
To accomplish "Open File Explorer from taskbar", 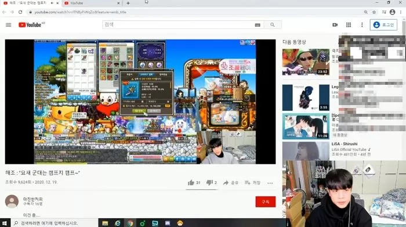I will pos(105,223).
